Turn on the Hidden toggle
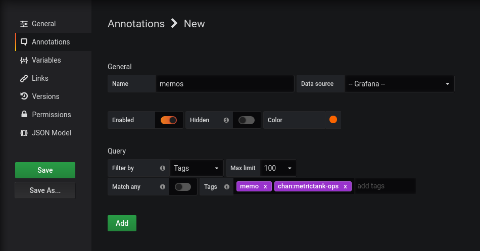This screenshot has width=480, height=251. pos(247,120)
